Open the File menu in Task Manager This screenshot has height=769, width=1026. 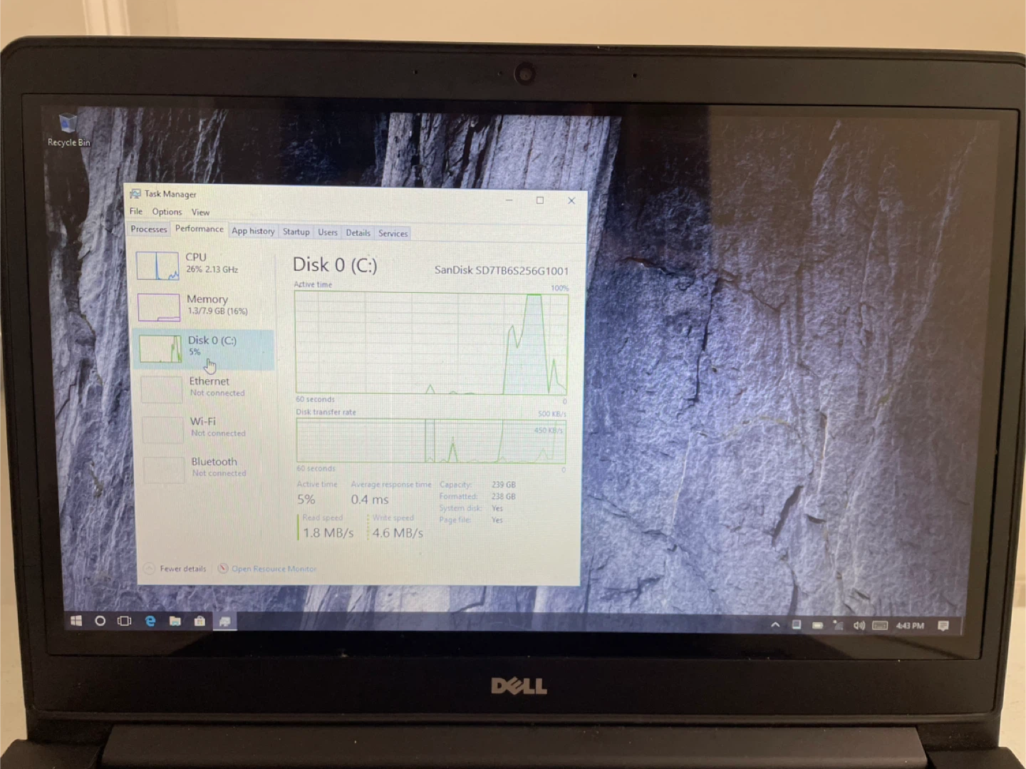(x=136, y=212)
